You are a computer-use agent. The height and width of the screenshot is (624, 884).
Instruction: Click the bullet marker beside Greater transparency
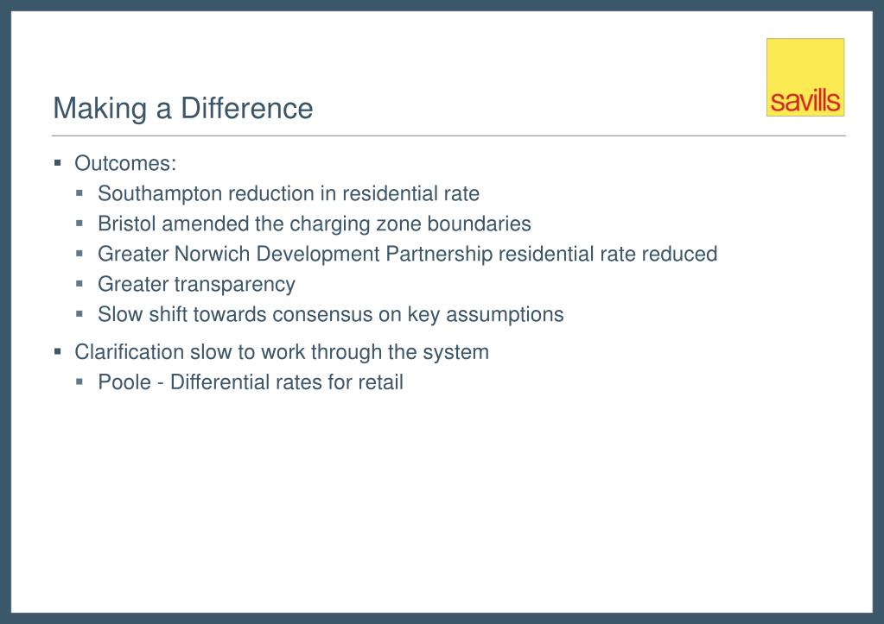point(79,284)
